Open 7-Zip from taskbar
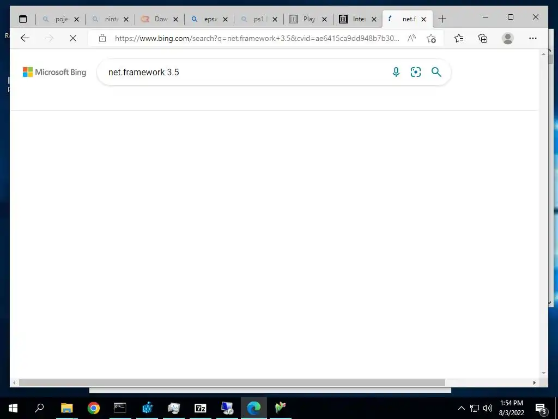 coord(201,408)
